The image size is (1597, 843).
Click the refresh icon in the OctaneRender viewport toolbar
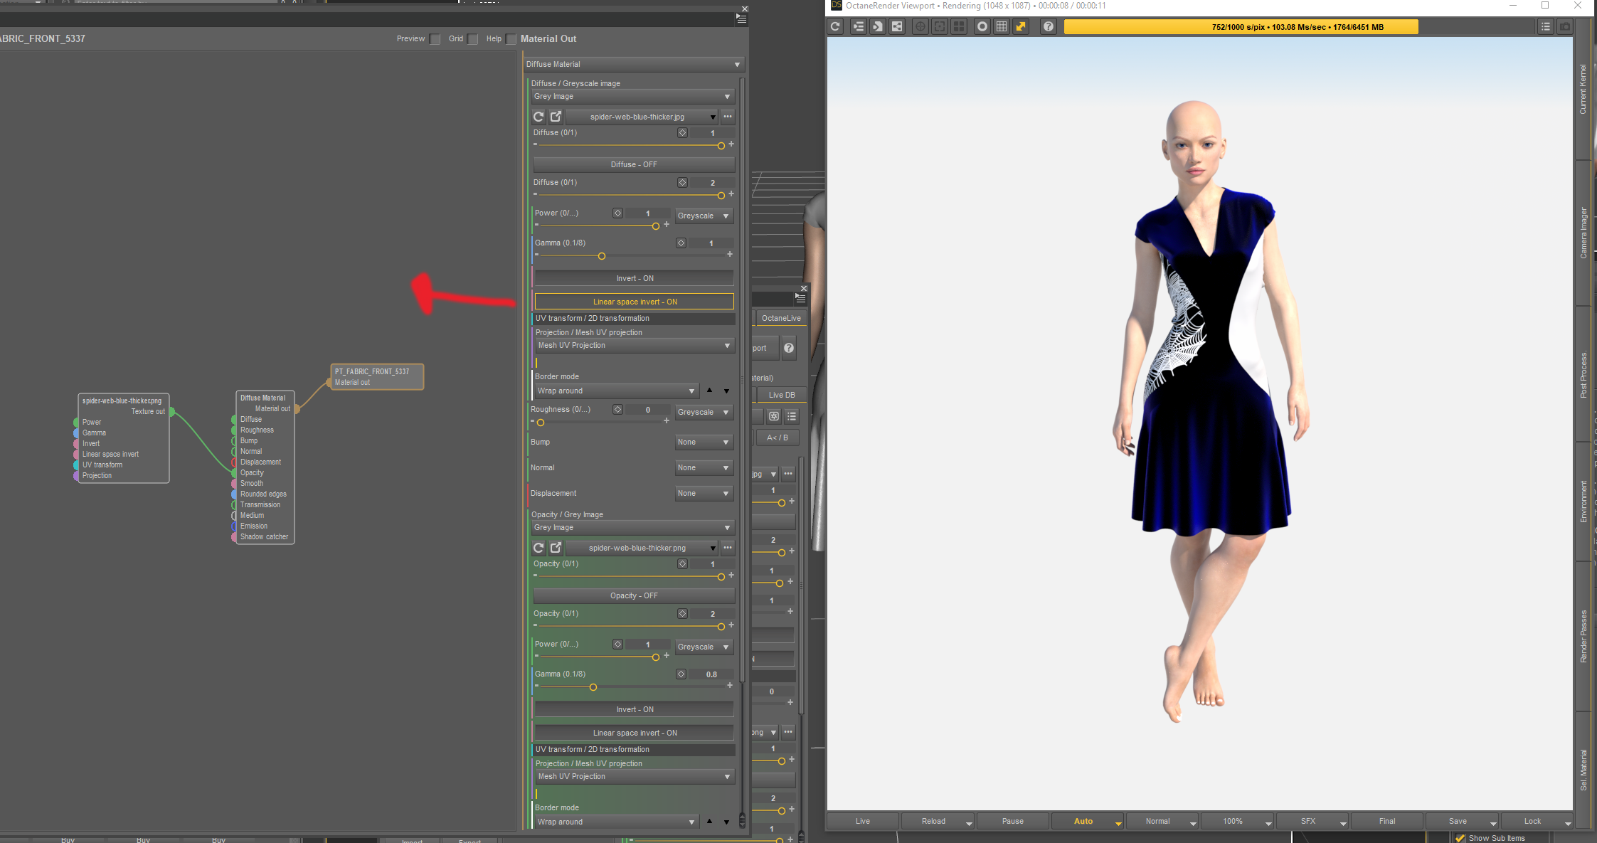[836, 26]
